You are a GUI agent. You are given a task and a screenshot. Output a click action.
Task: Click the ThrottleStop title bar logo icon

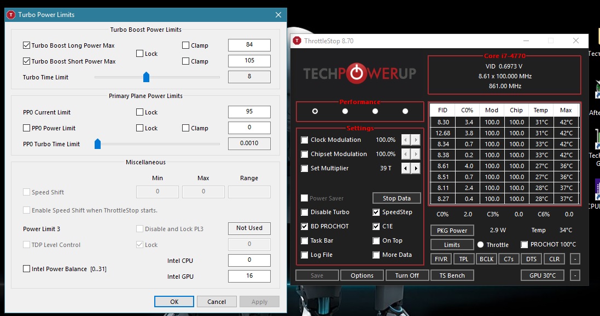[297, 41]
